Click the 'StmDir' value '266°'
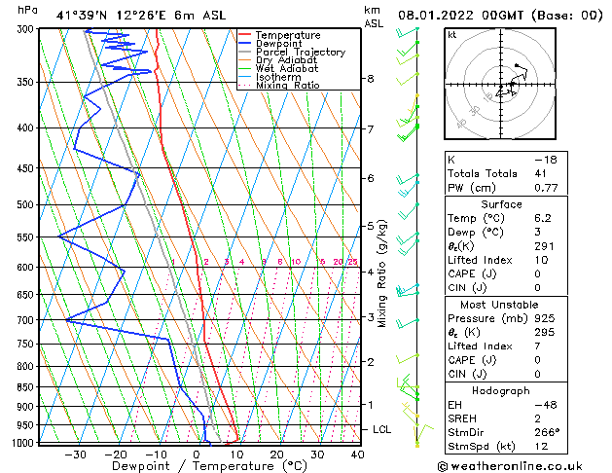 [x=547, y=432]
